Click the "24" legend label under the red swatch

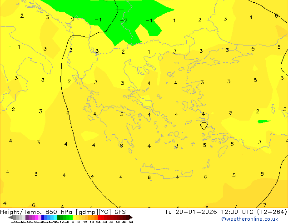[98, 222]
